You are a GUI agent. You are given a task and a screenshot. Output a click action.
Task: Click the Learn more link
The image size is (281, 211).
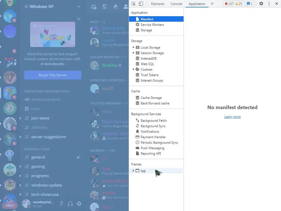[232, 117]
